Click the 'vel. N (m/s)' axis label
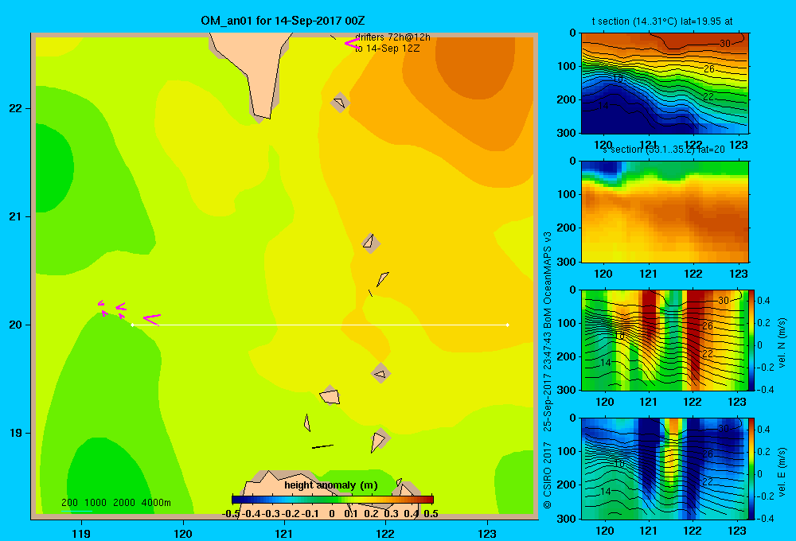 tap(782, 343)
